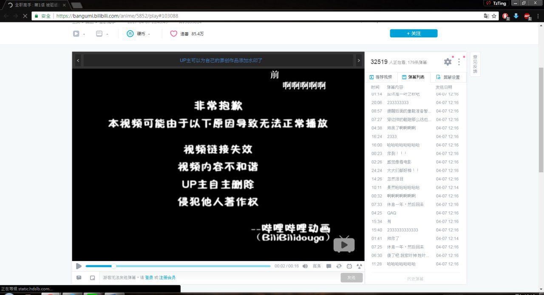Click the bilibili TV widescreen icon
544x295 pixels.
coord(349,266)
